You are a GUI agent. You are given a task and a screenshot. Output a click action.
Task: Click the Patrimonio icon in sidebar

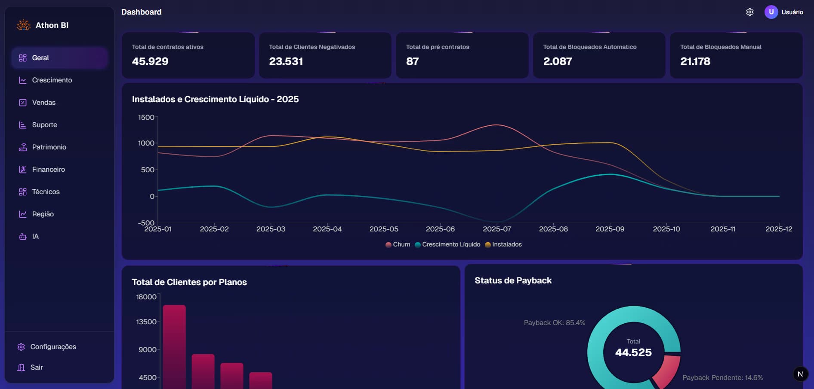point(23,147)
